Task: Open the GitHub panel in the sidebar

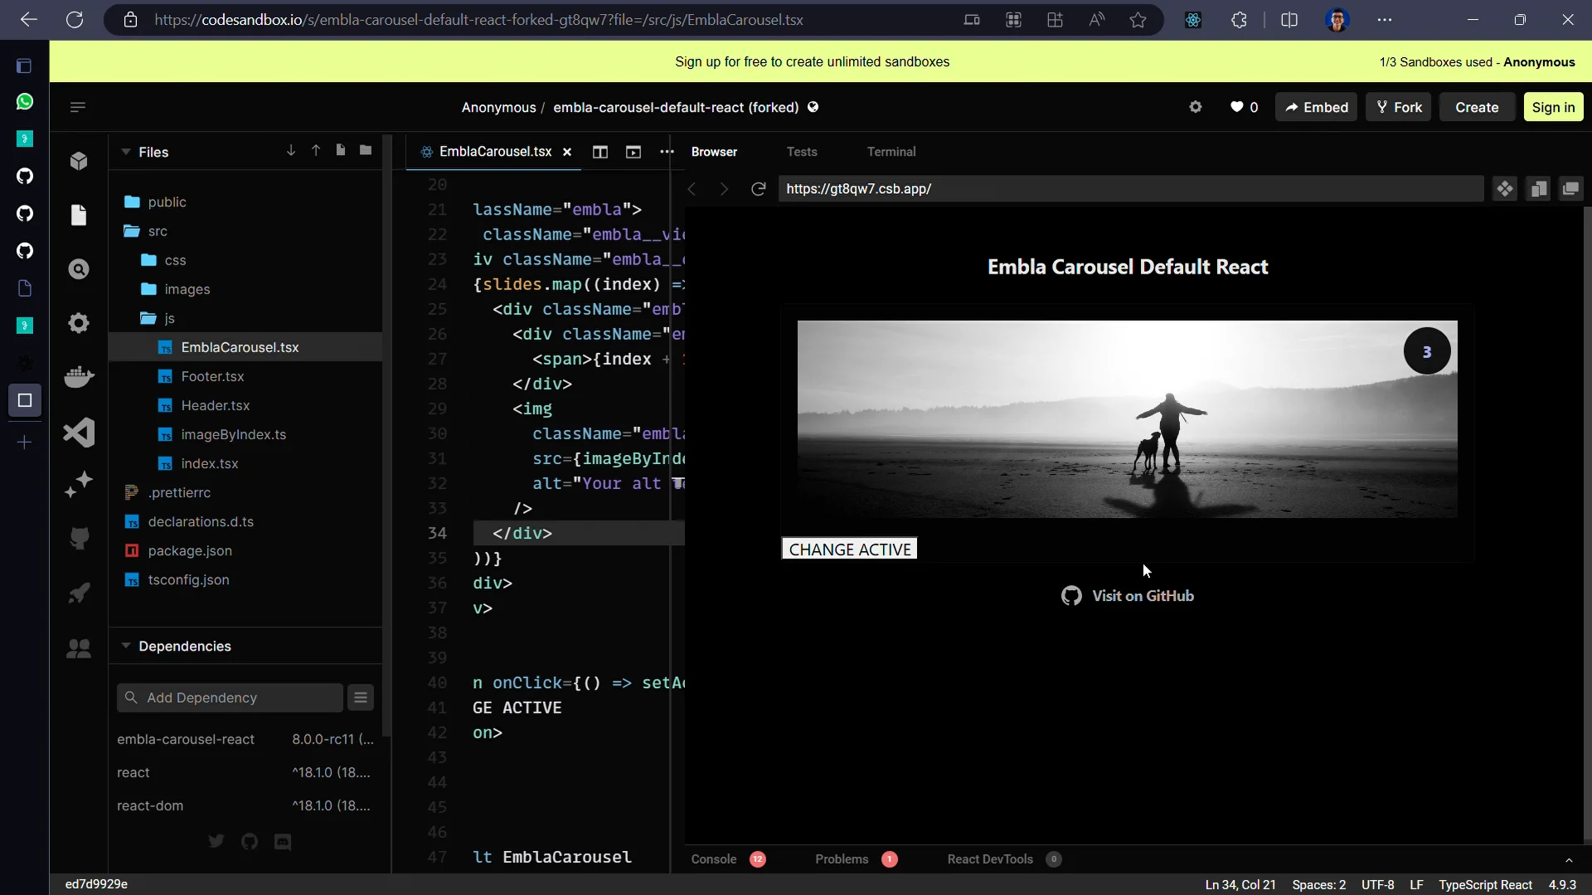Action: pos(79,539)
